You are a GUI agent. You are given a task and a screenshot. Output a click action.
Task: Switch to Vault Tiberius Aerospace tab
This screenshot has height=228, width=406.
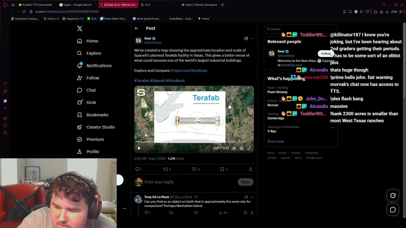coord(199,5)
